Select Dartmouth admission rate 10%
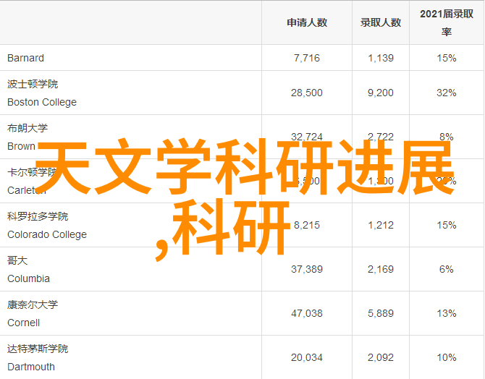 (447, 358)
